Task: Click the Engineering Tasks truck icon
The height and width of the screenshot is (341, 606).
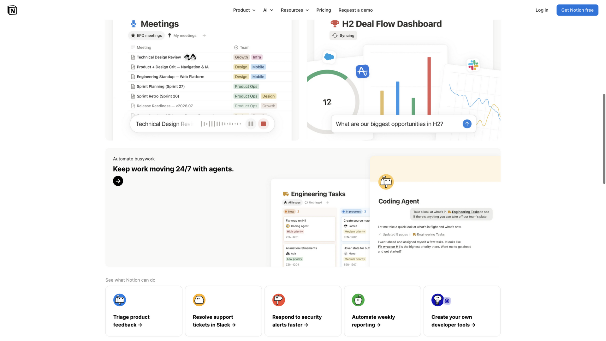Action: [x=286, y=194]
